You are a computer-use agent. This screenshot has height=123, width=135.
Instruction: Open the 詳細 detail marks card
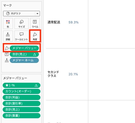click(8, 36)
